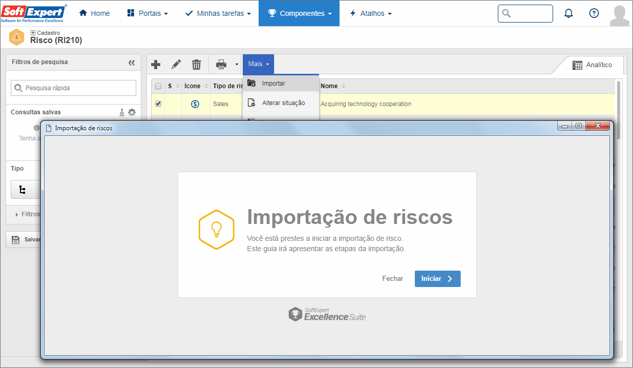Click the printer icon in toolbar

click(x=221, y=64)
